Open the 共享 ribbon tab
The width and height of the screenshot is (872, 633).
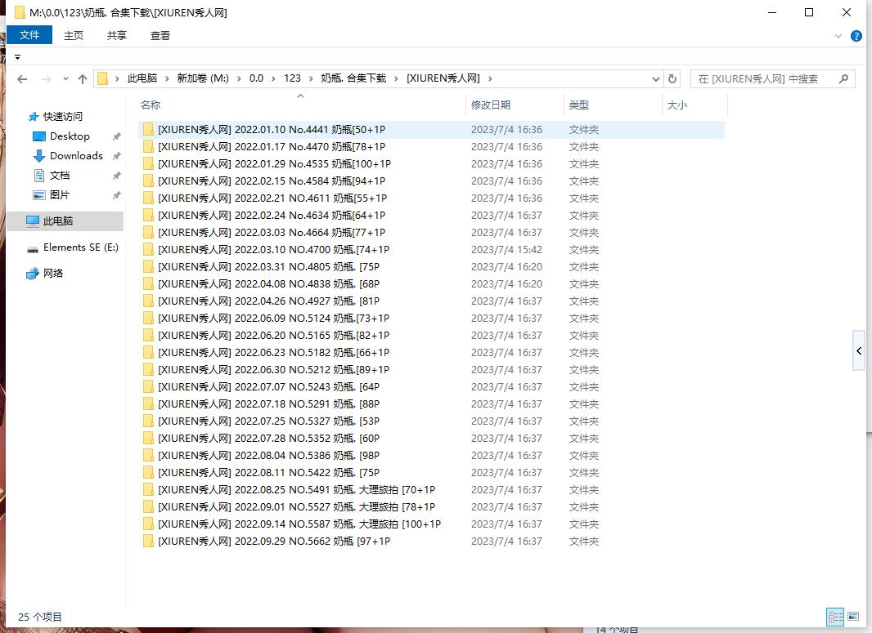[117, 36]
